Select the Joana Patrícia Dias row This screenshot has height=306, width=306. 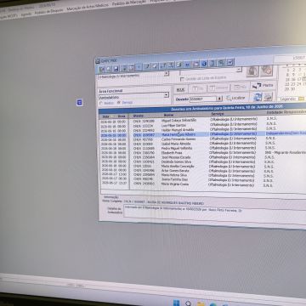click(202, 179)
